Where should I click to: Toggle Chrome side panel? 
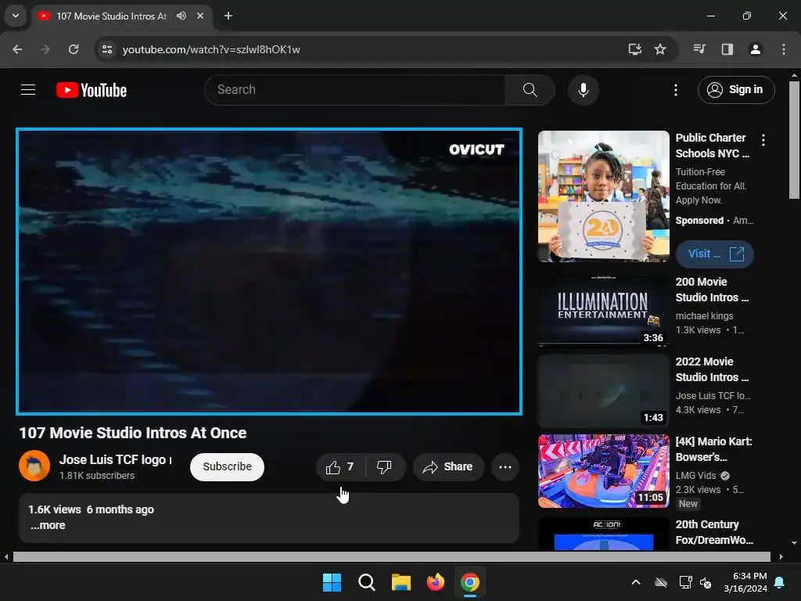[x=727, y=49]
